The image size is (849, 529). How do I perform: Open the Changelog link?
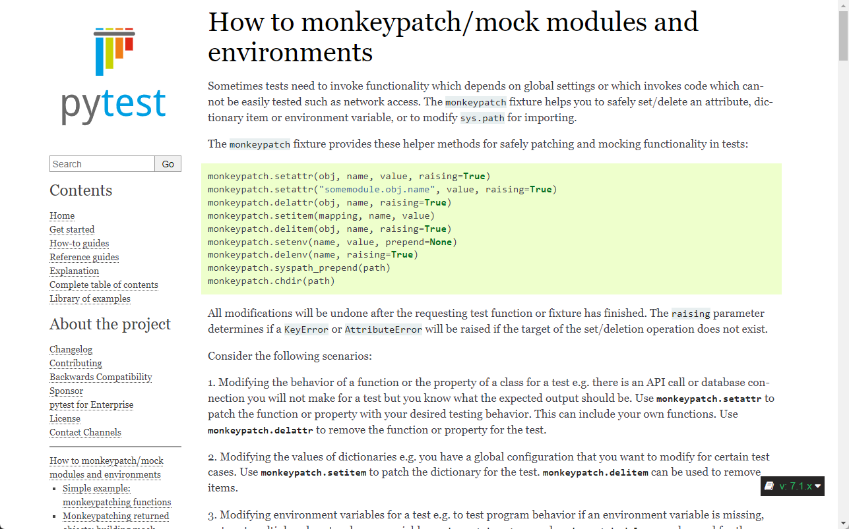click(x=71, y=349)
